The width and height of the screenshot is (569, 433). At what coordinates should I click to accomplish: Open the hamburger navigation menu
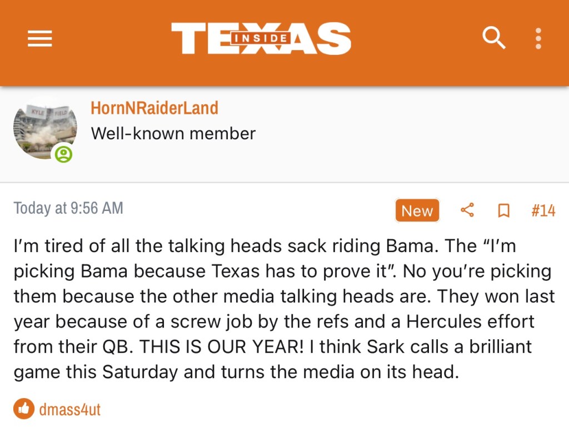coord(39,38)
